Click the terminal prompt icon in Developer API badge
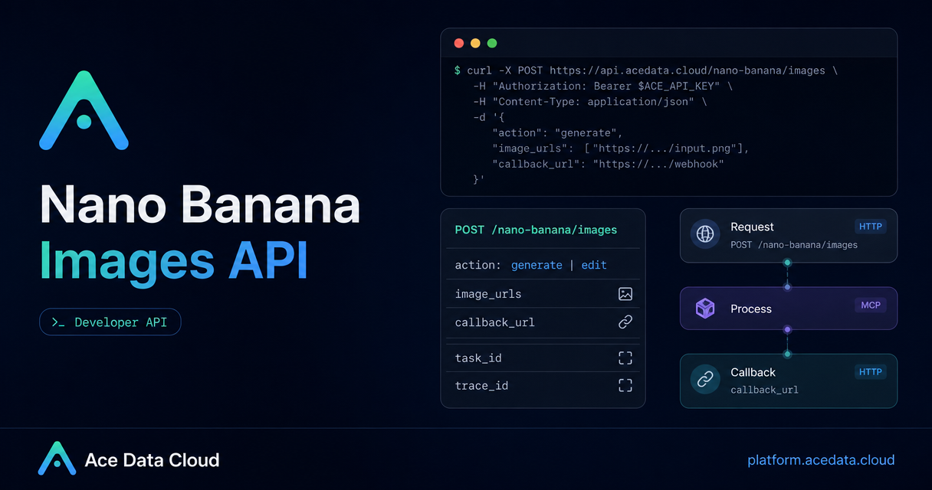This screenshot has height=490, width=932. click(x=58, y=322)
